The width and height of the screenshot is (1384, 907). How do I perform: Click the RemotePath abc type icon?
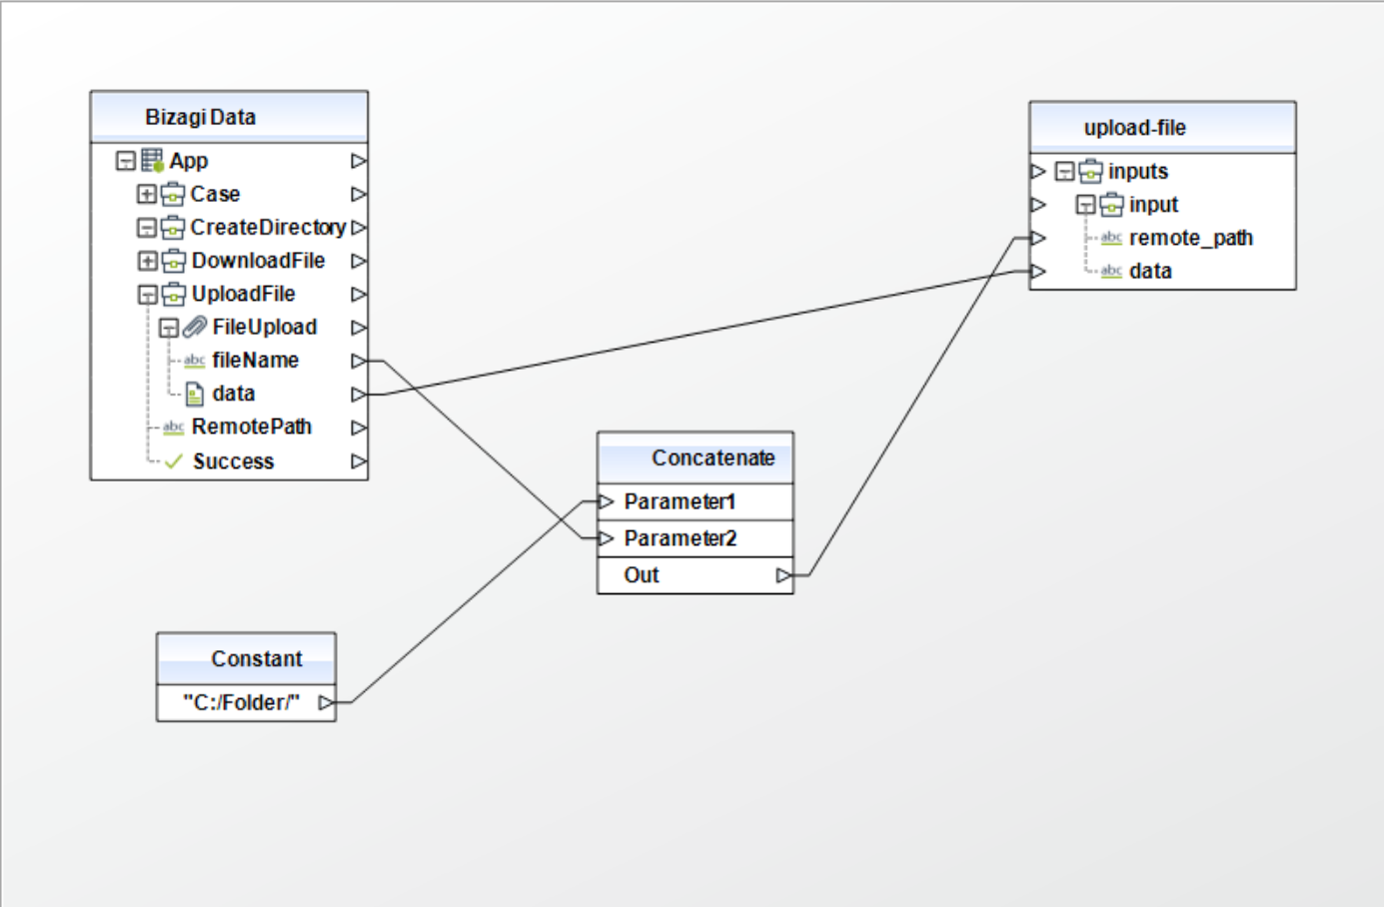[173, 428]
